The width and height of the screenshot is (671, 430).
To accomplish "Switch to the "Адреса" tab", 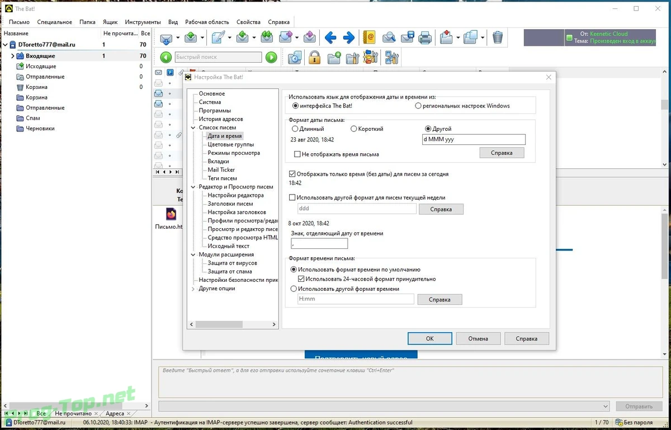I will [x=115, y=414].
